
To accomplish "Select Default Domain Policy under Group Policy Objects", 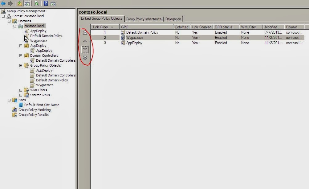I will [52, 80].
